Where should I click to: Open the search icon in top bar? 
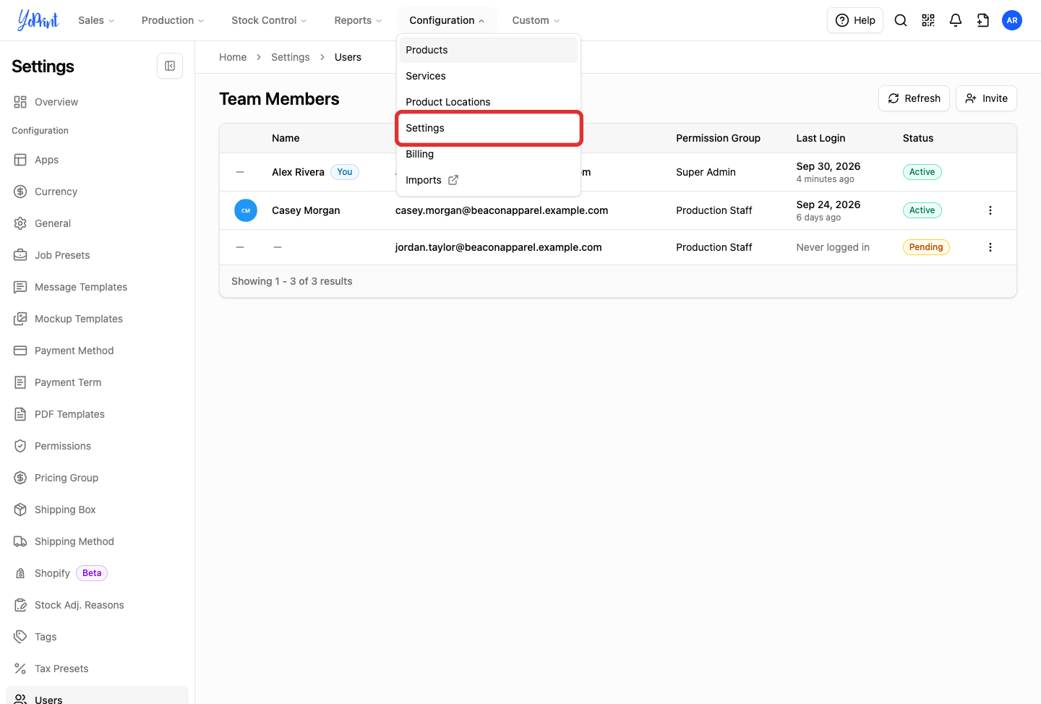tap(901, 20)
